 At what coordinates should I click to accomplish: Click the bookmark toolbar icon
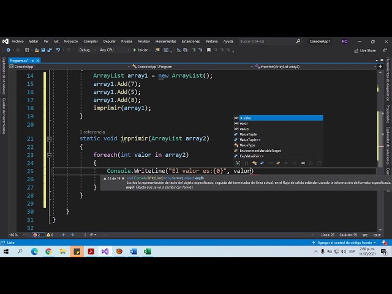[x=208, y=50]
